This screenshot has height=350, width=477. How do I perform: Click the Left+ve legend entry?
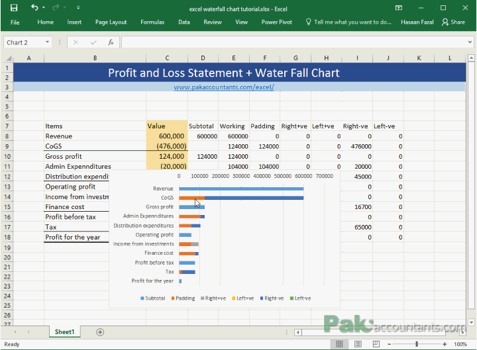click(242, 298)
